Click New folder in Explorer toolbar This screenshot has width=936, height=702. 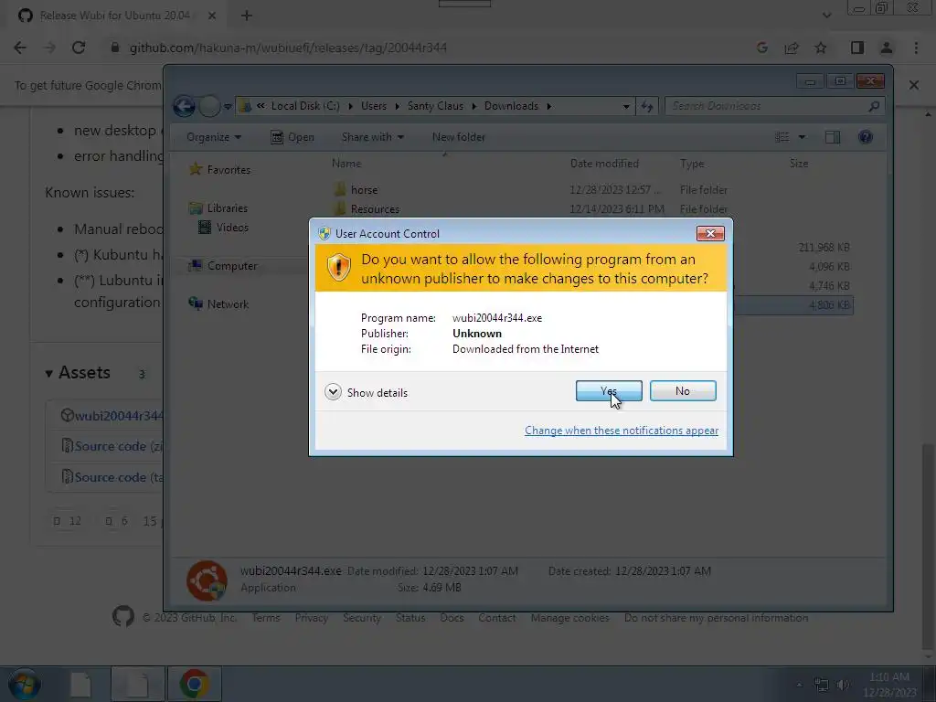[x=459, y=137]
